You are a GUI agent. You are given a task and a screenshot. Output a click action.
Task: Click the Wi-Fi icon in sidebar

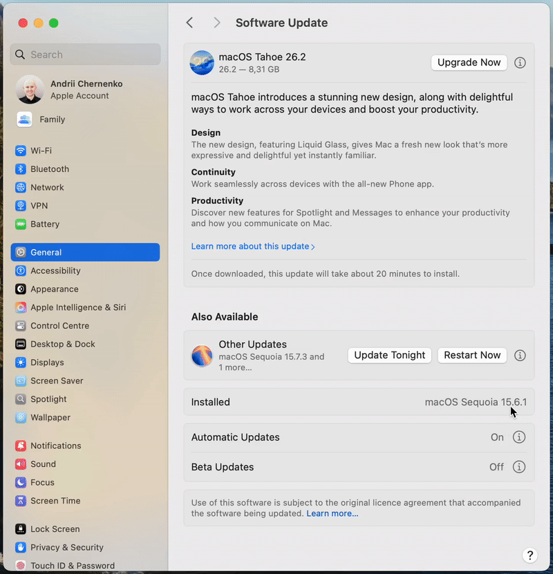pyautogui.click(x=21, y=151)
